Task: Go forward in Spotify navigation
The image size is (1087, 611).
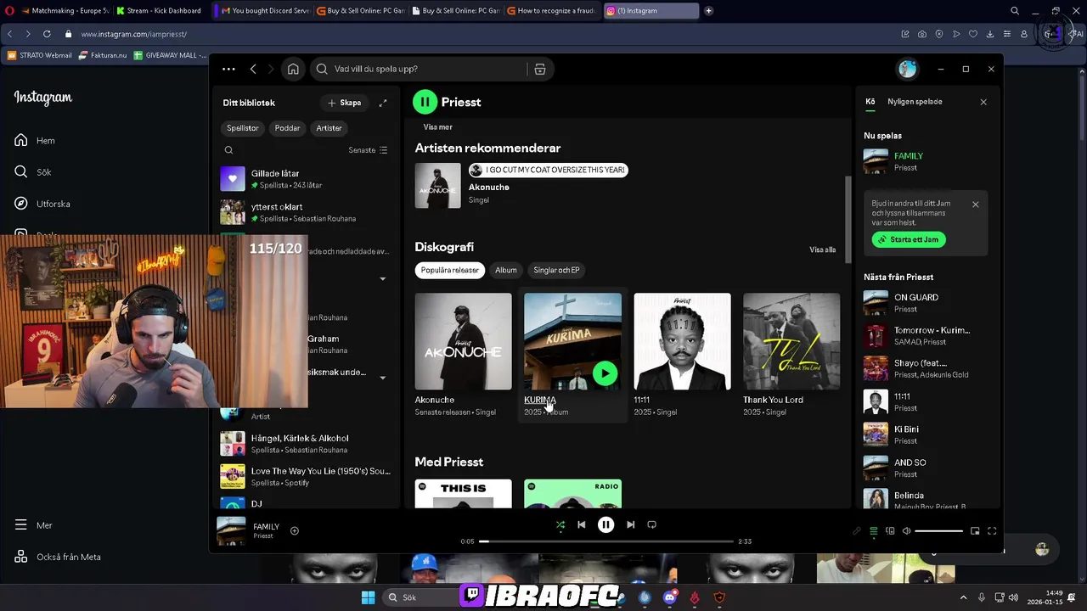Action: point(271,69)
